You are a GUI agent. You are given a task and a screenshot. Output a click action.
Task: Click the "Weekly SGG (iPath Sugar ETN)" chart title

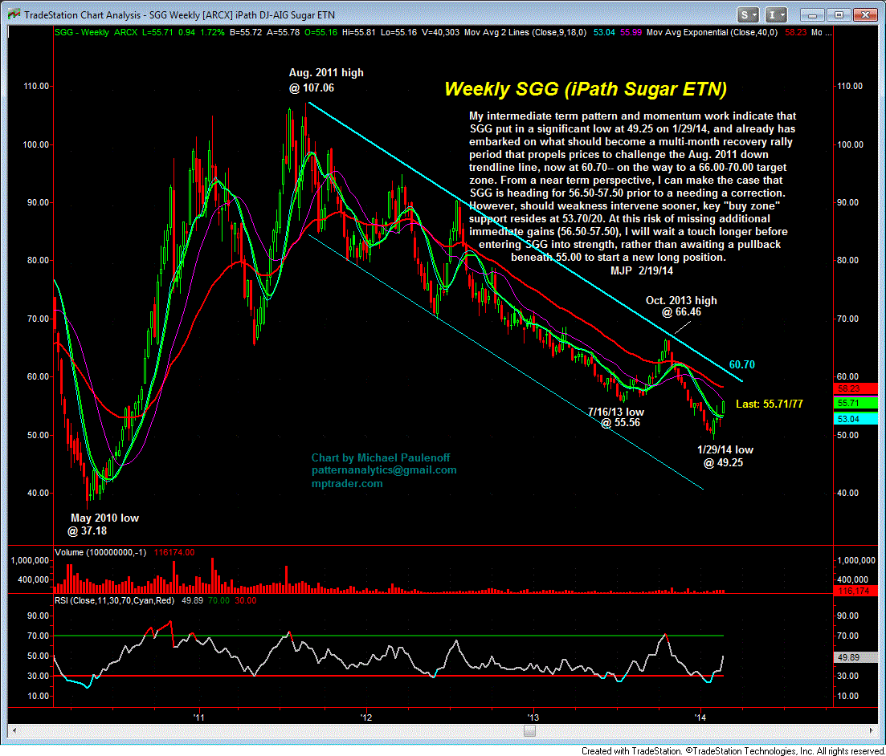[x=586, y=89]
